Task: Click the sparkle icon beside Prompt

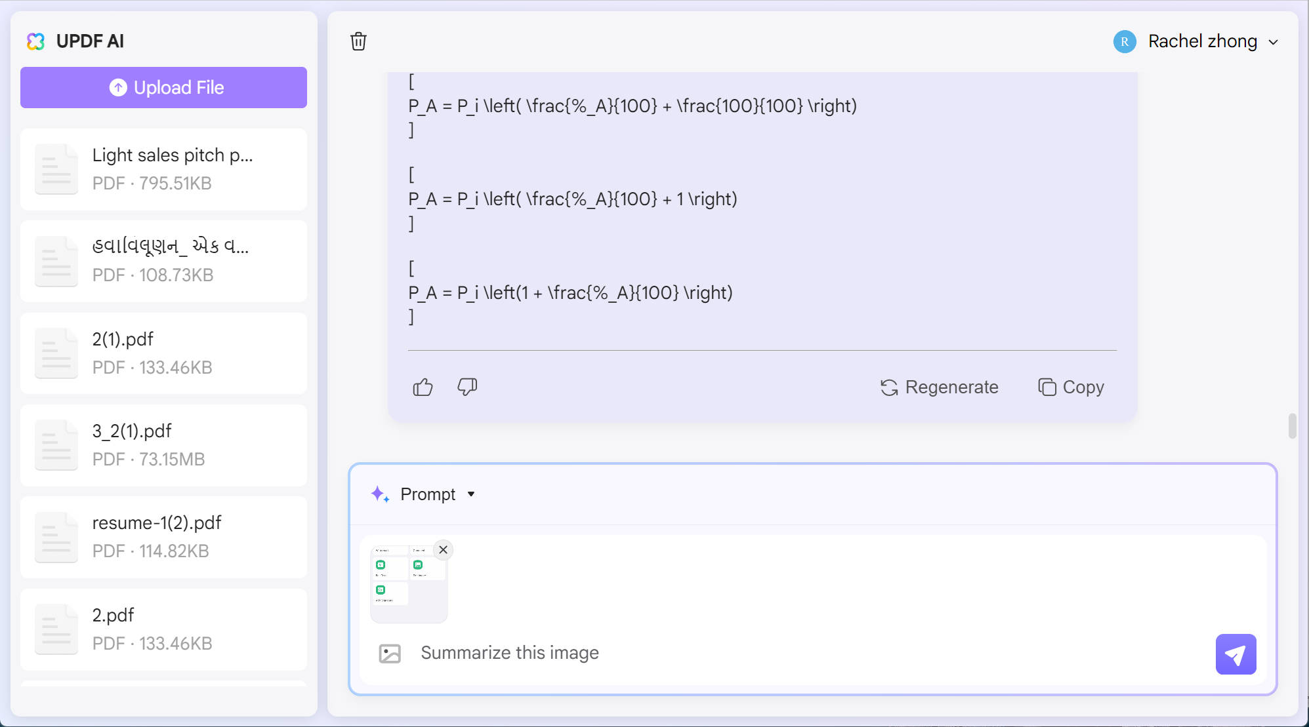Action: pyautogui.click(x=380, y=494)
